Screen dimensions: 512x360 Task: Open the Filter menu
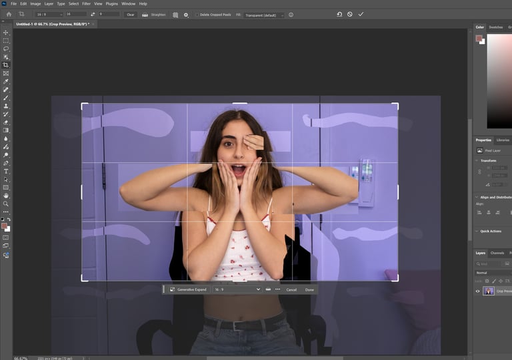click(x=86, y=4)
